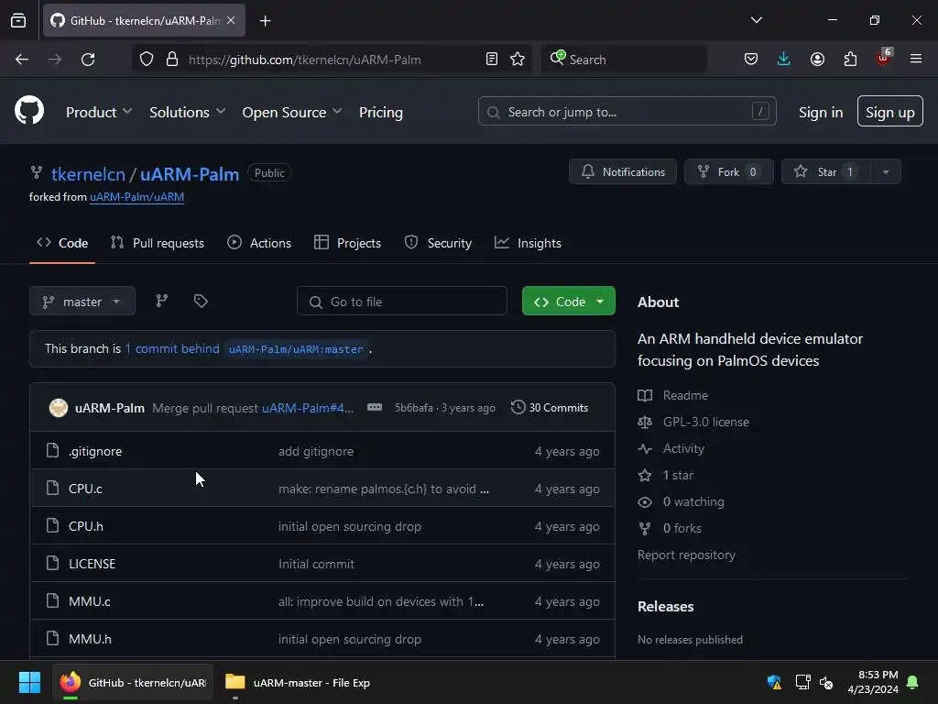Click the Sign in link

[x=821, y=112]
